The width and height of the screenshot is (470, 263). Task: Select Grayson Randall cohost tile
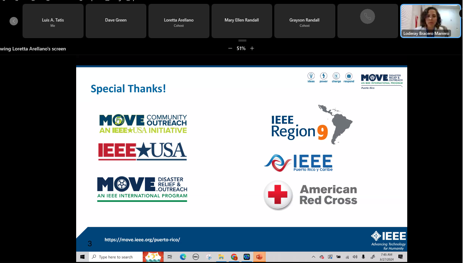[x=305, y=21]
